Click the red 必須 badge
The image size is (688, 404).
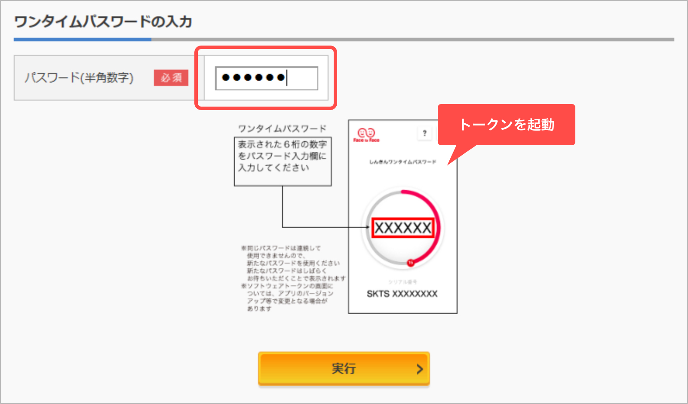pyautogui.click(x=171, y=78)
